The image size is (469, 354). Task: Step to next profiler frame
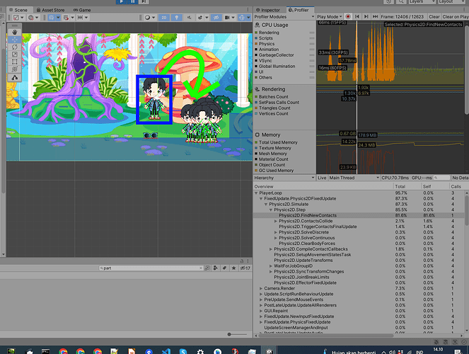pyautogui.click(x=366, y=16)
